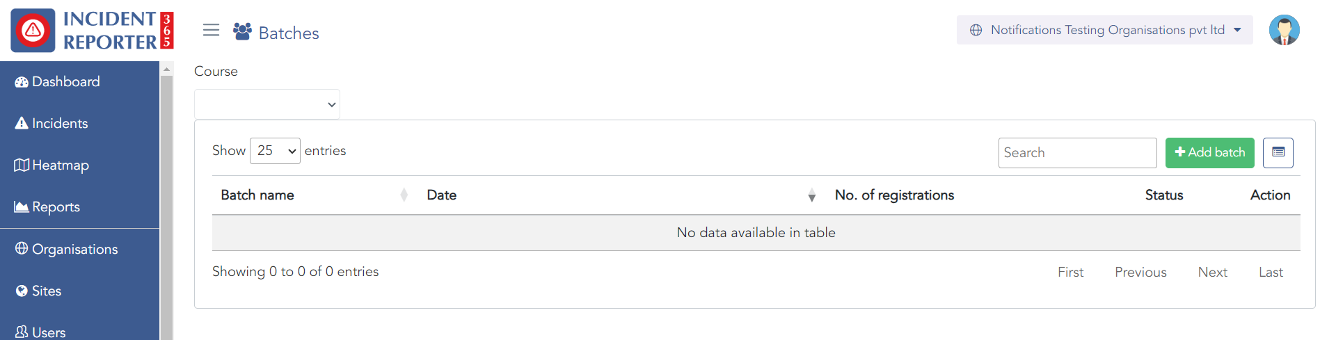Navigate to Reports in the sidebar
This screenshot has height=340, width=1336.
56,207
